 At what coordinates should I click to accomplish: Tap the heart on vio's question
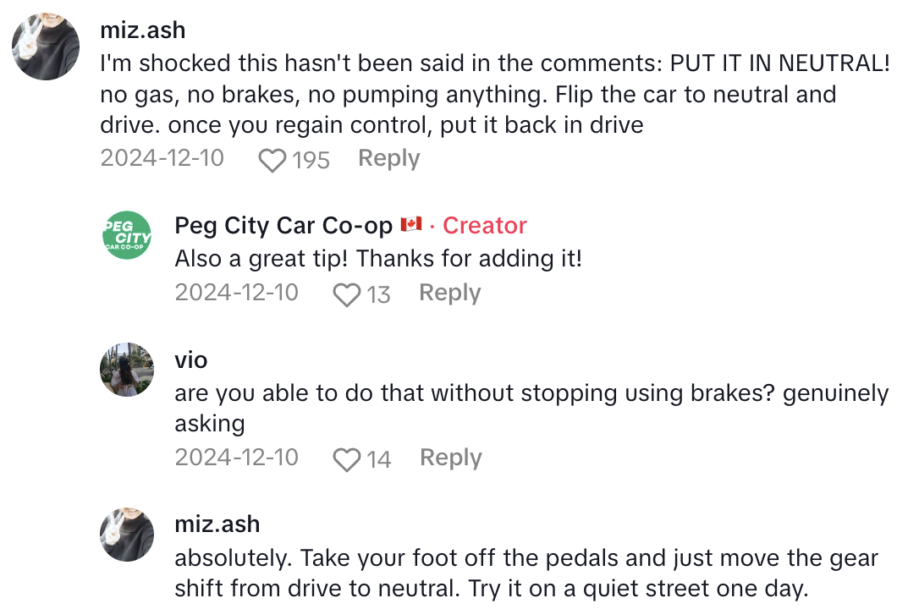[346, 459]
